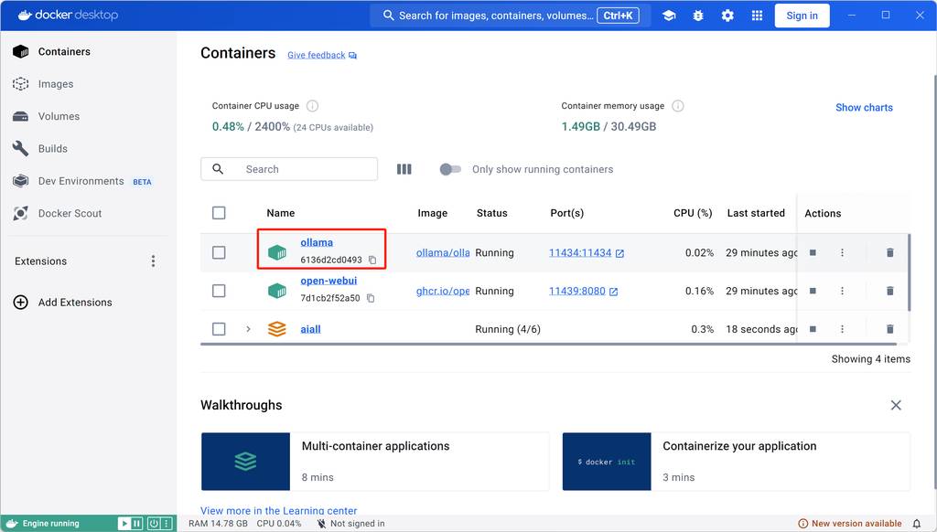Check the ollama container checkbox
The height and width of the screenshot is (532, 937).
pos(219,252)
